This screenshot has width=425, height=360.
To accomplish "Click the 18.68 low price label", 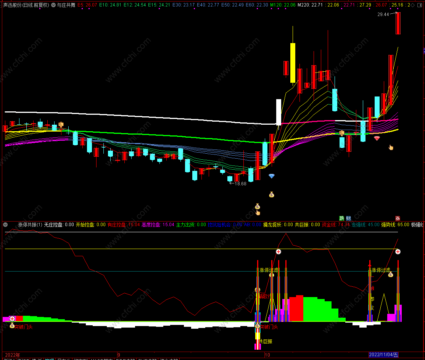I will (x=240, y=184).
